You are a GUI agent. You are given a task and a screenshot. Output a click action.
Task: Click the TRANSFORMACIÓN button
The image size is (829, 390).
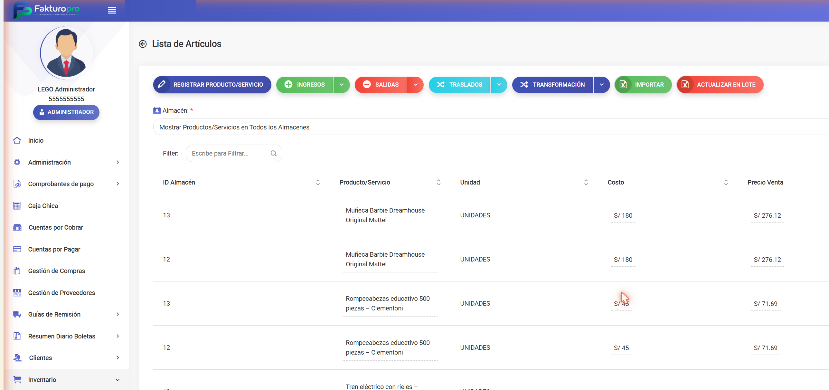(x=553, y=85)
